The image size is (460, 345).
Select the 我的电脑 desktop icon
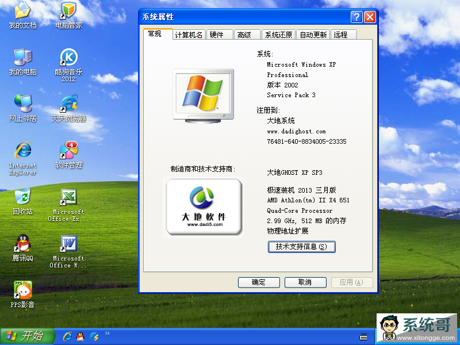tap(22, 62)
